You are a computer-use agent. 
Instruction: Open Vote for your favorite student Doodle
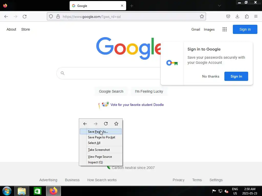[x=137, y=105]
